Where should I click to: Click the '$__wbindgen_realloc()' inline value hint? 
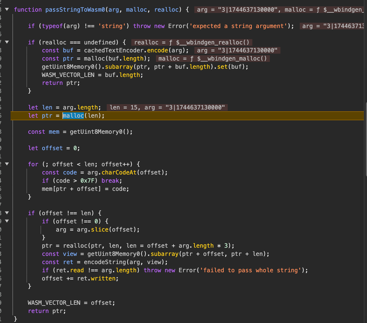tap(213, 43)
